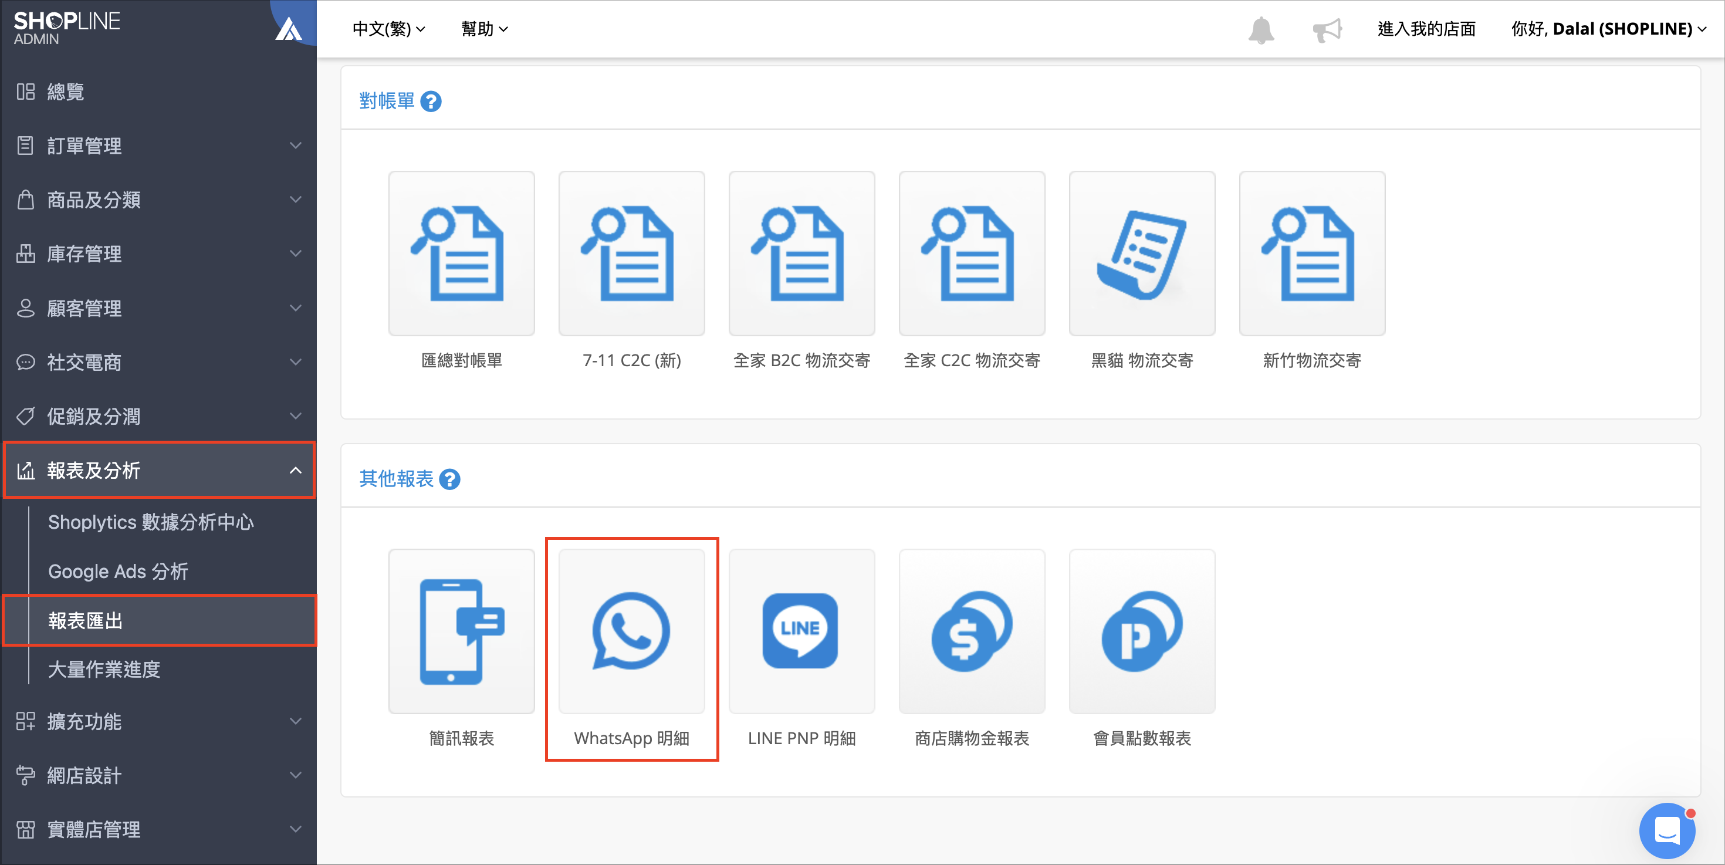Select the 報表匯出 submenu item
The image size is (1725, 865).
click(160, 621)
